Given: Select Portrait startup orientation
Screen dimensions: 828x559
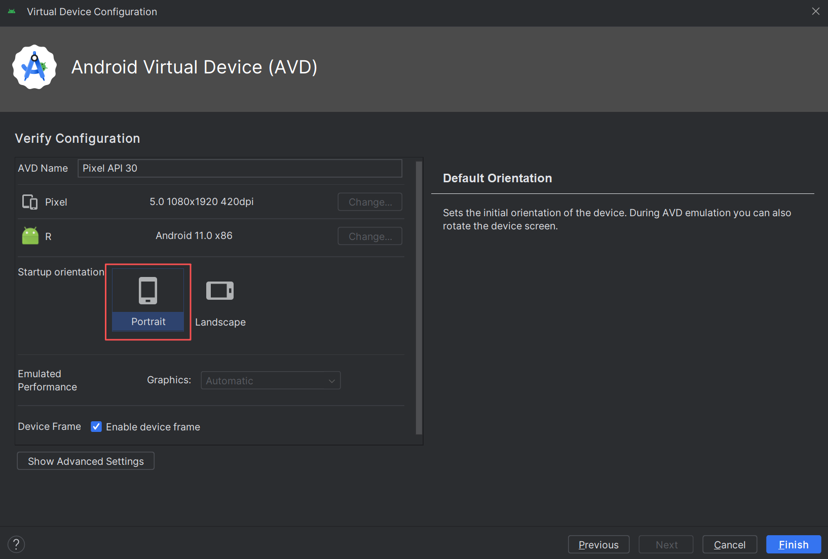Looking at the screenshot, I should pos(148,300).
